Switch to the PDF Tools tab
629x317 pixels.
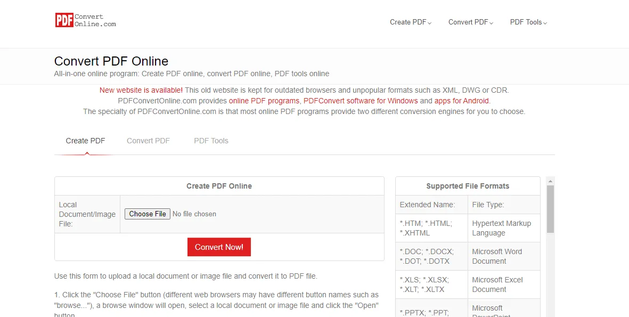click(x=211, y=140)
